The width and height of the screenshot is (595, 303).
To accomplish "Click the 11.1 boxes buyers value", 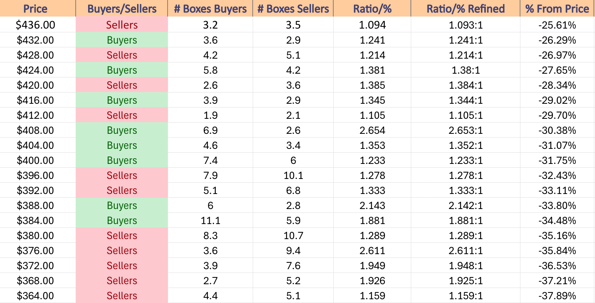I will [210, 220].
